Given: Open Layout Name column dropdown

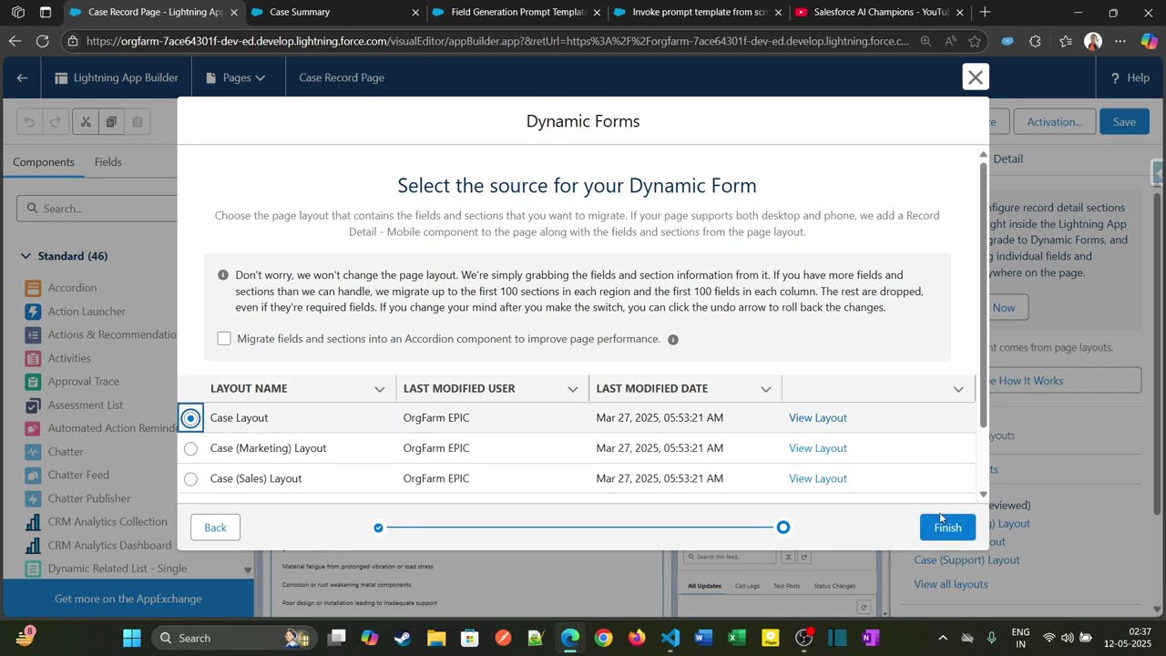Looking at the screenshot, I should [380, 389].
